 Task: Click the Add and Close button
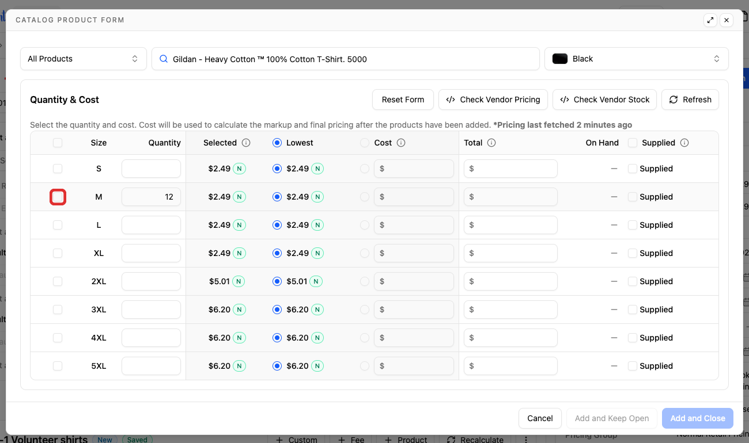[x=698, y=418]
